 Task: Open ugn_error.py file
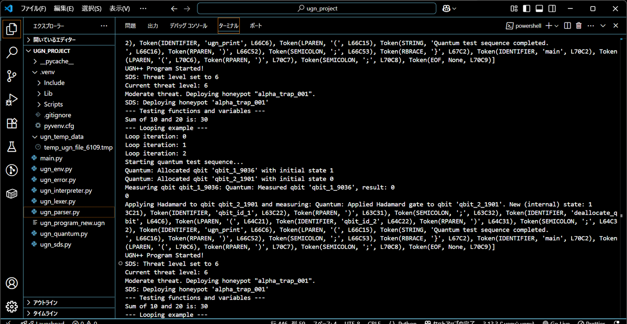[x=69, y=180]
